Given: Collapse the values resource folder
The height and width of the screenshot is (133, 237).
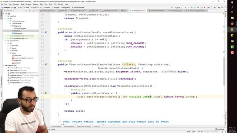Looking at the screenshot, I should coord(8,53).
